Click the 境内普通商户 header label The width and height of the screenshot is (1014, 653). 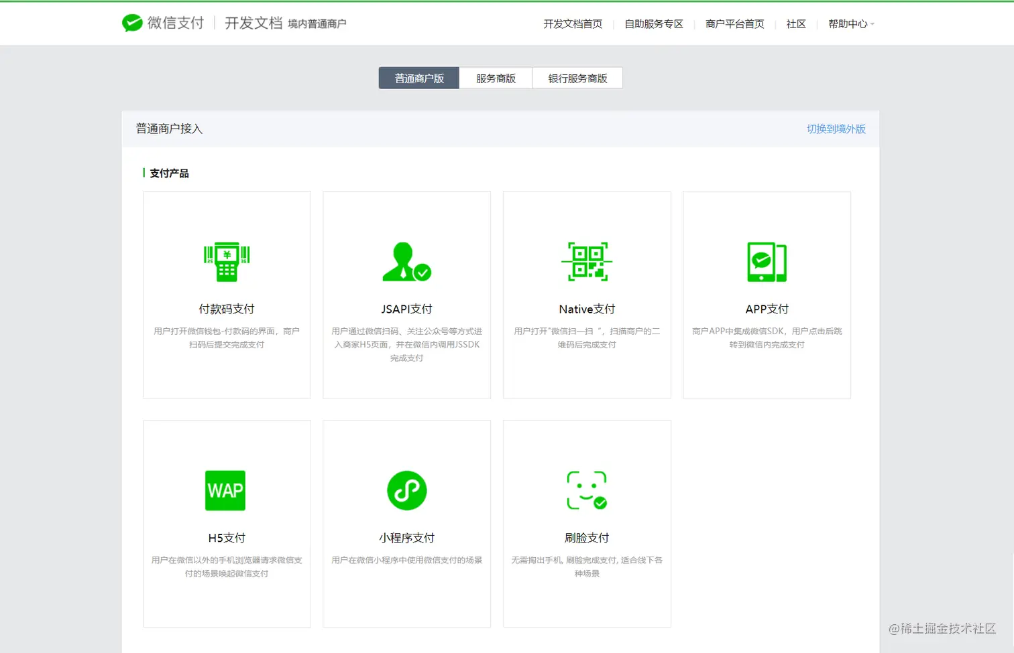[317, 24]
